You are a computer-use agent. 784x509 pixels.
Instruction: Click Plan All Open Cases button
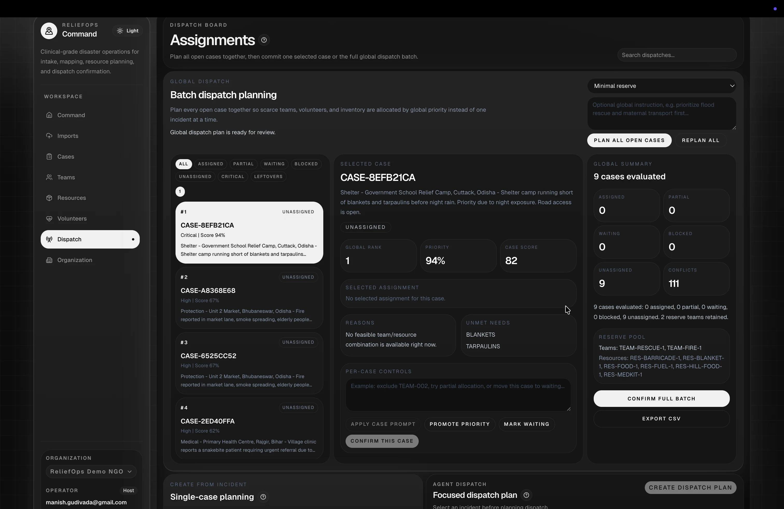(629, 140)
